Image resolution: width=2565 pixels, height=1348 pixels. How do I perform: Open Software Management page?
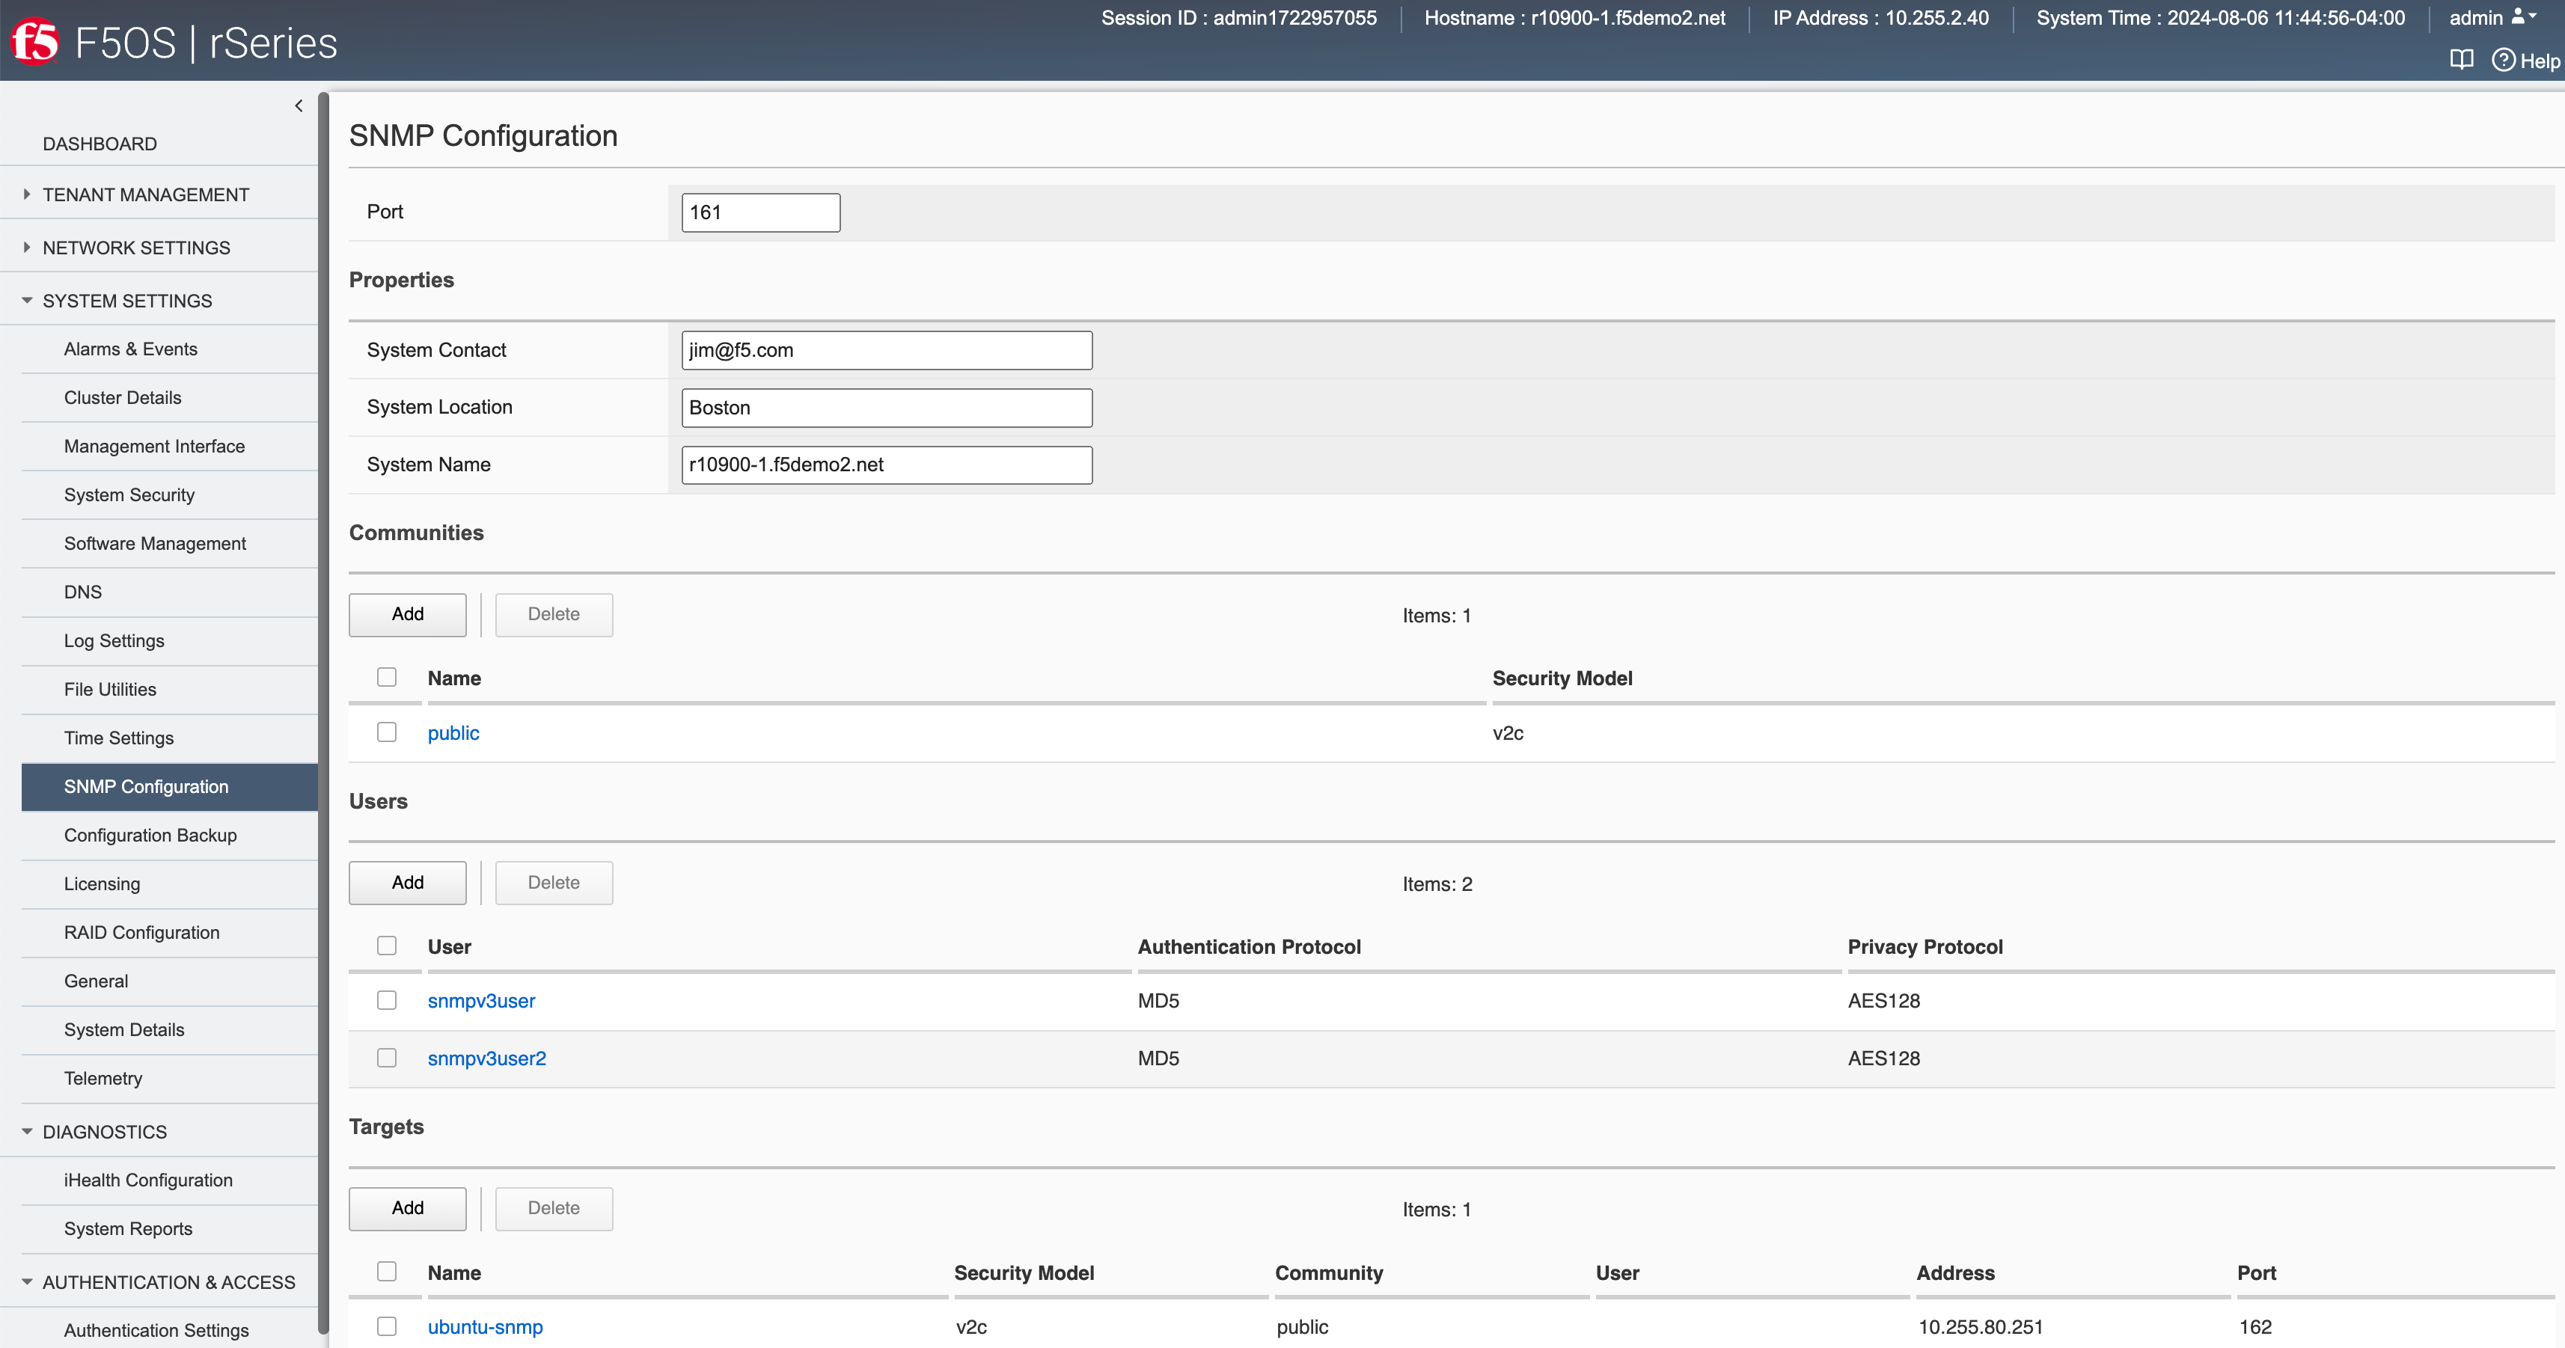(154, 544)
